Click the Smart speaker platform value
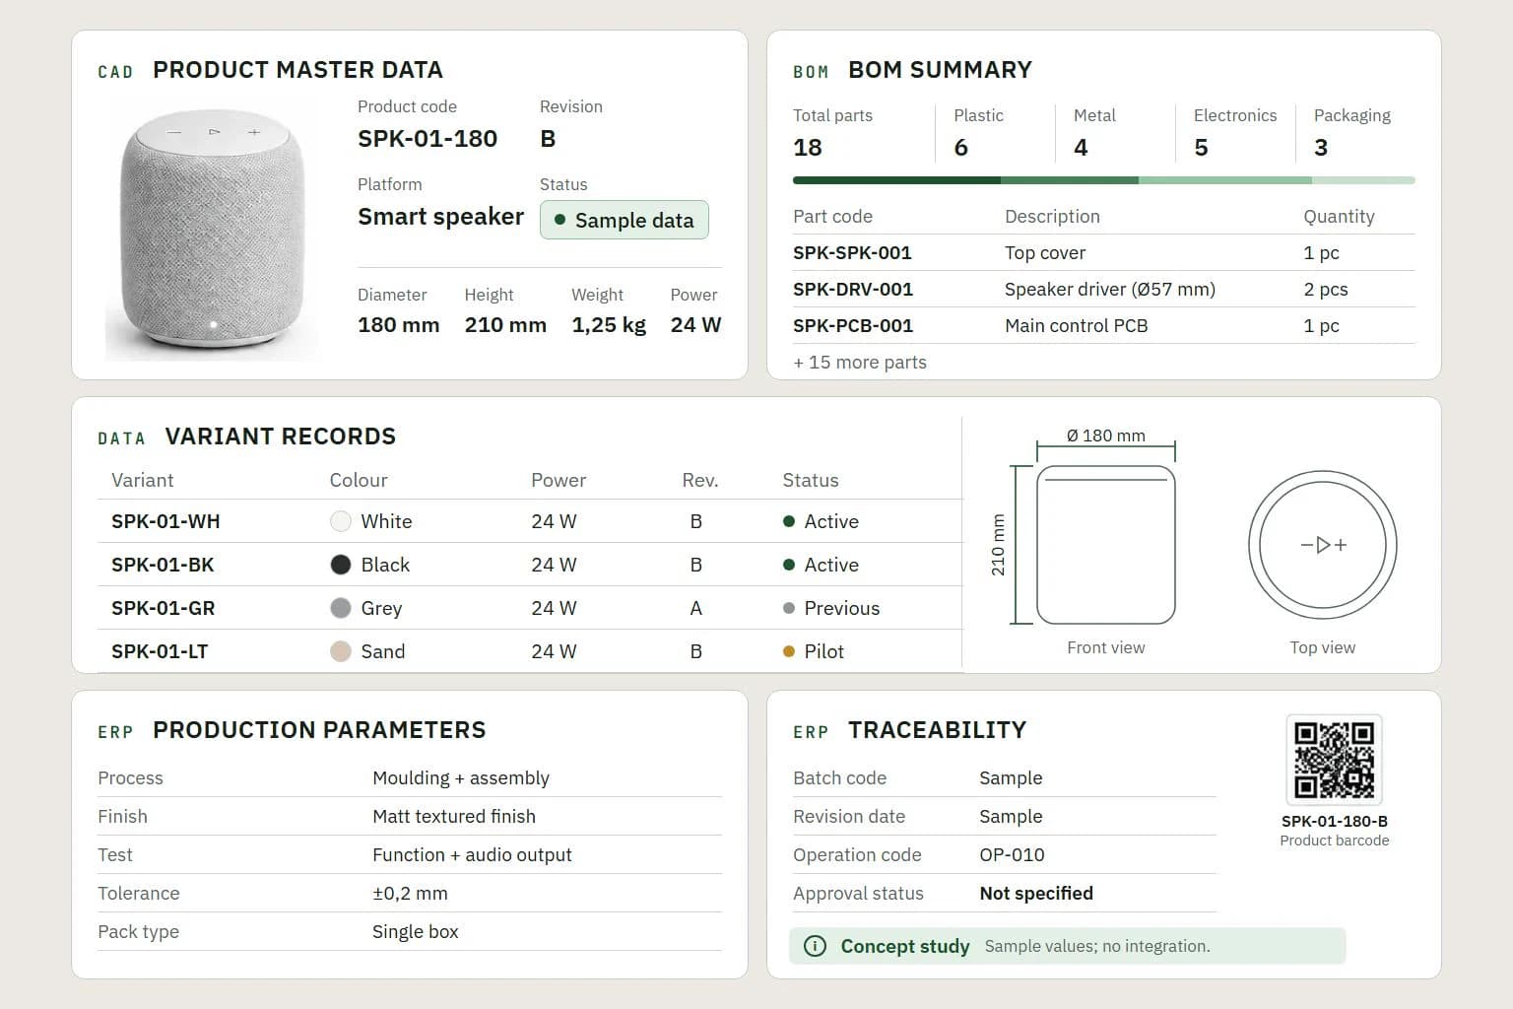 pos(440,217)
